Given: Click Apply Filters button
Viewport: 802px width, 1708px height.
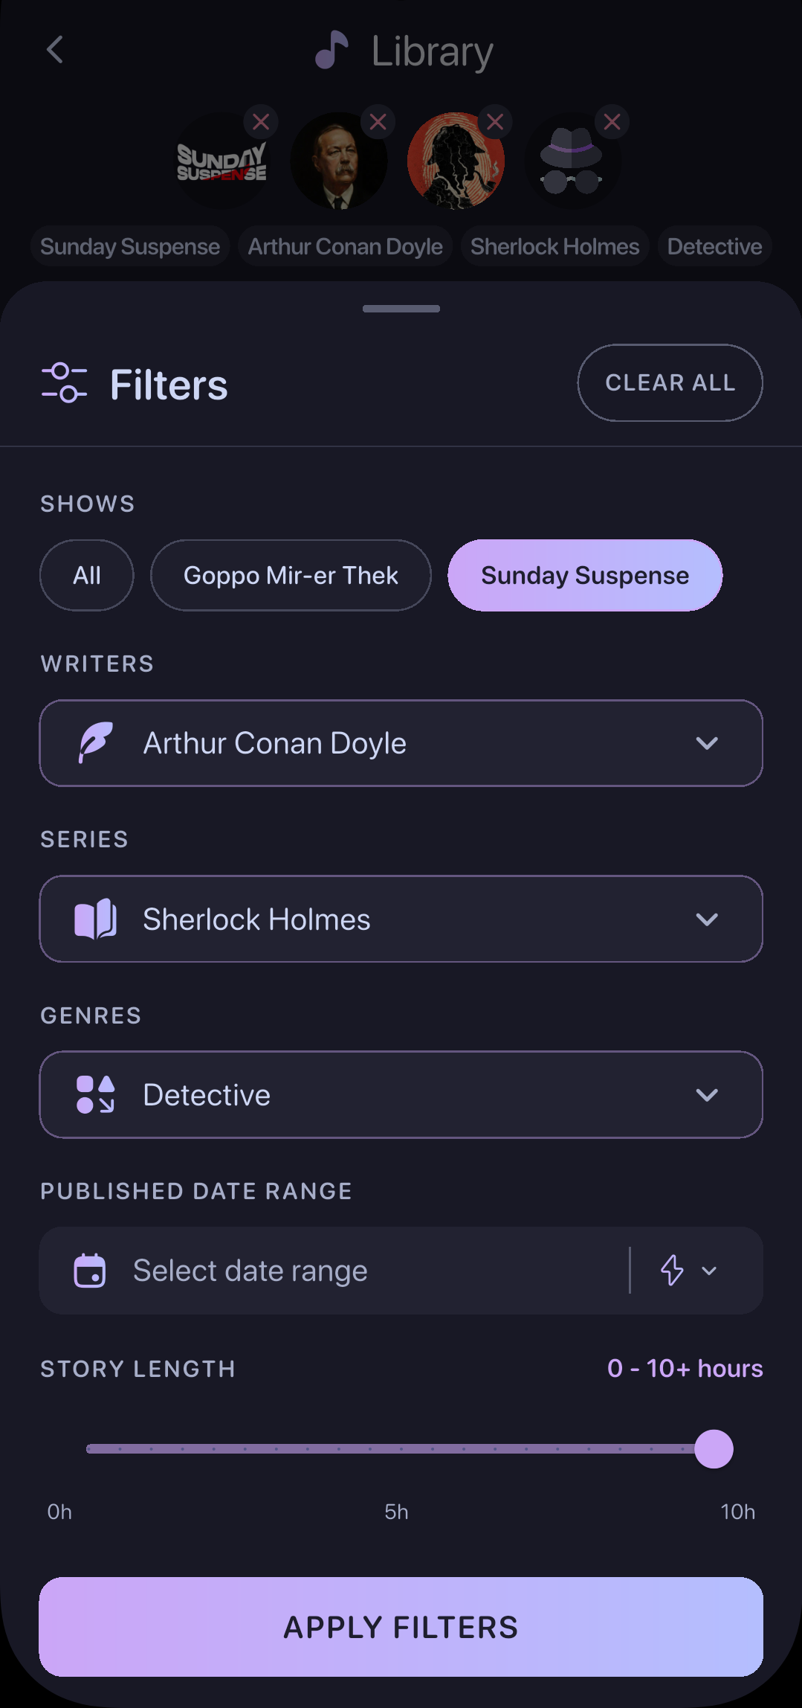Looking at the screenshot, I should [401, 1627].
